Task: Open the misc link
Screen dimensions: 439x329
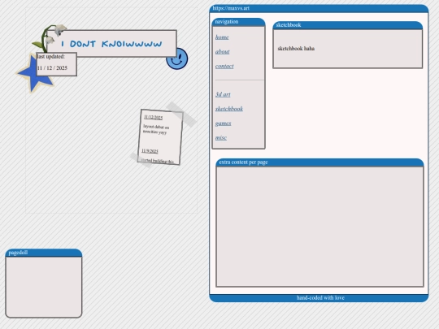Action: (x=221, y=137)
